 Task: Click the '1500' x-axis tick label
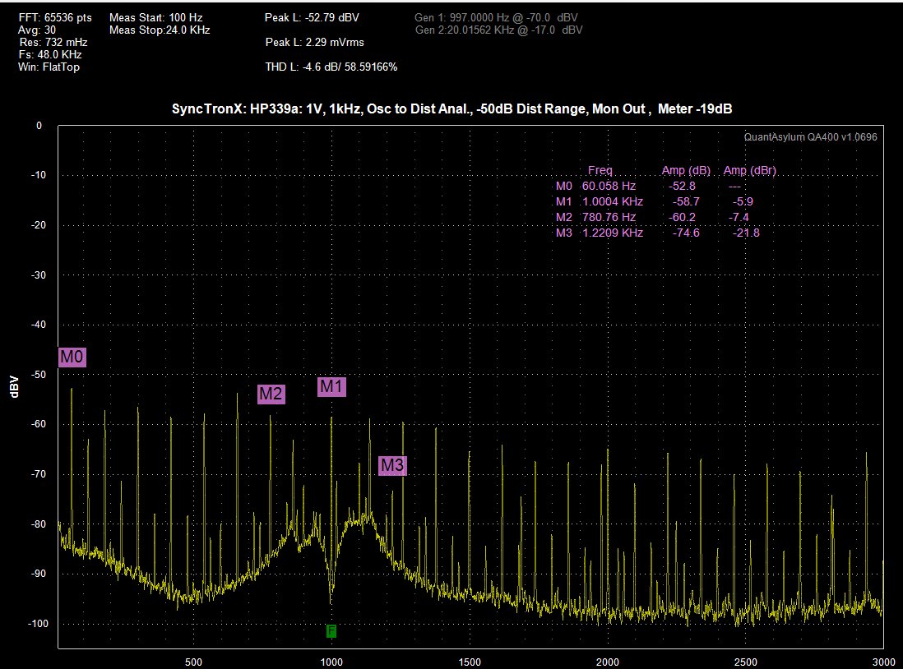coord(470,662)
